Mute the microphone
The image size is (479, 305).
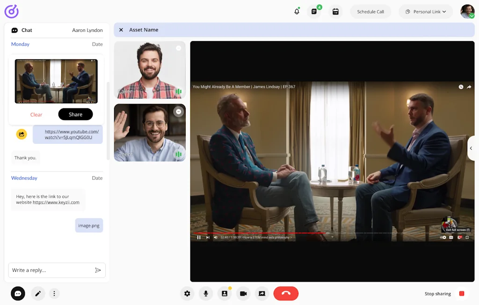pyautogui.click(x=206, y=293)
